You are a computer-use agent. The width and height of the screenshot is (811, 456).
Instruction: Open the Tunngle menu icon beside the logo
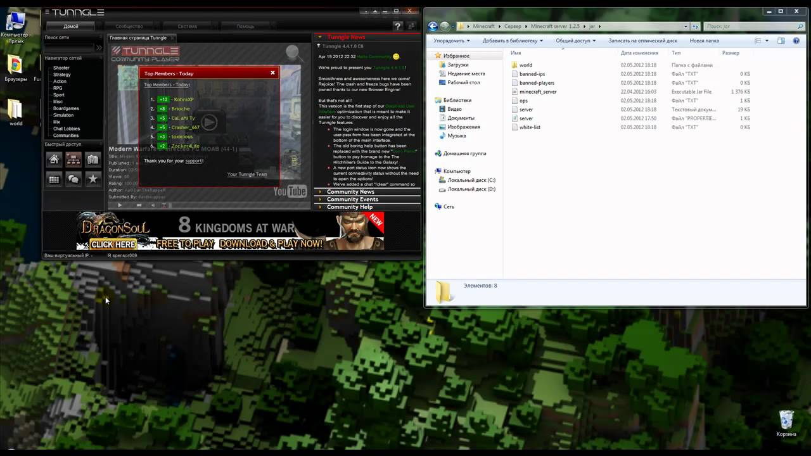point(46,12)
